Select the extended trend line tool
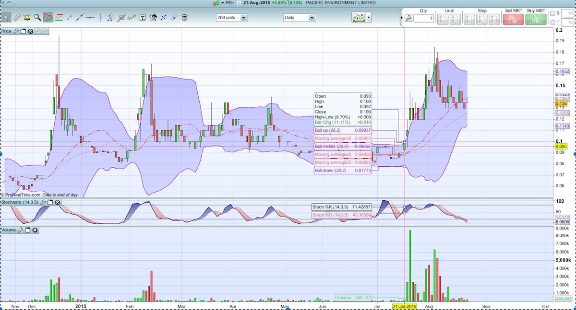576x310 pixels. coord(80,18)
